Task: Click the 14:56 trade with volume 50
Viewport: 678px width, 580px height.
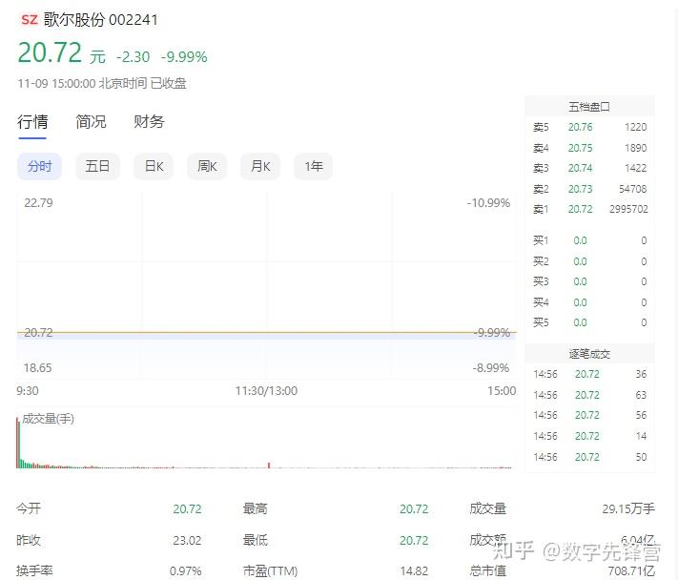Action: coord(589,457)
